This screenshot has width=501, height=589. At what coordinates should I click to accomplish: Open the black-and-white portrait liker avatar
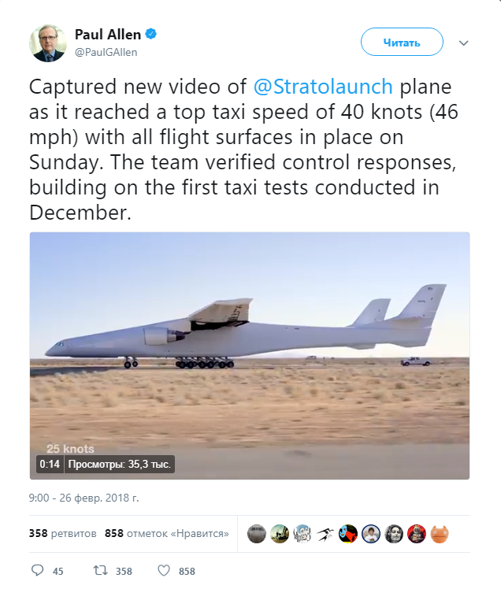(x=395, y=533)
